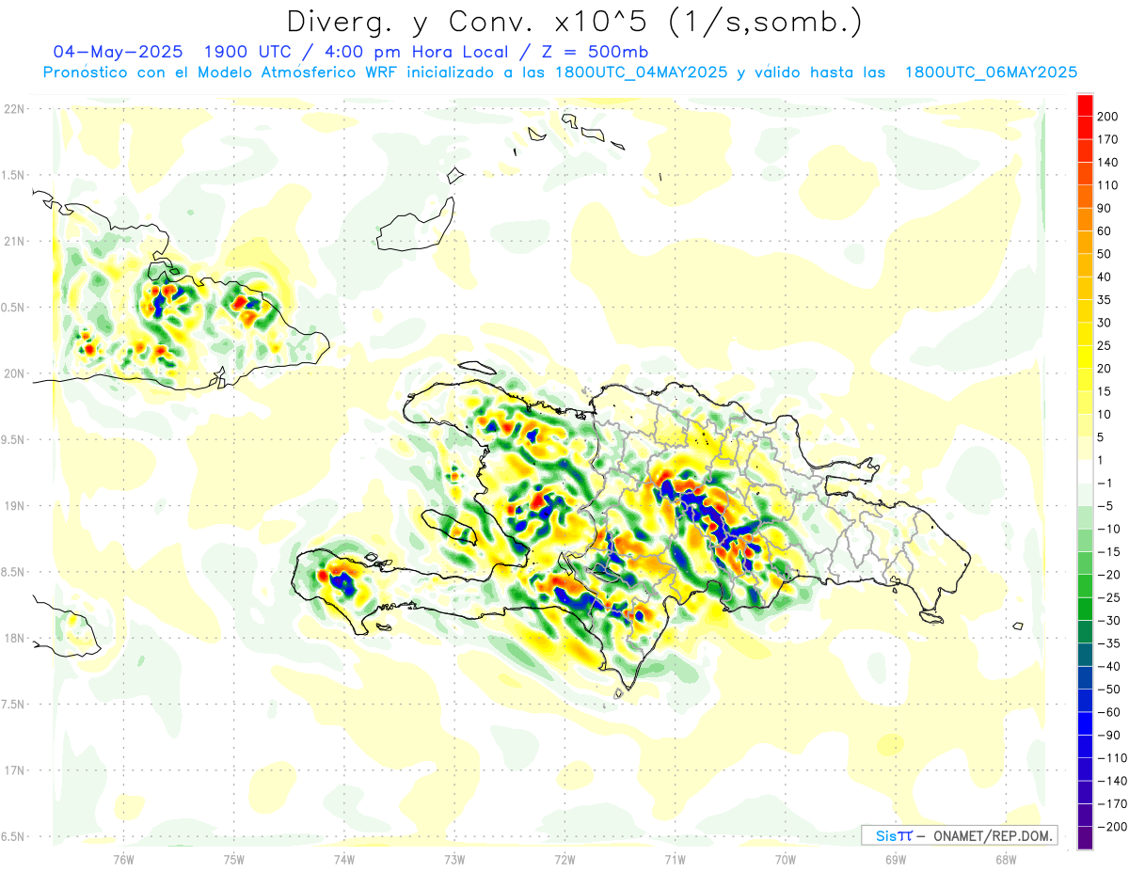Click the 17N latitude label
Screen dimensions: 1129x872
coord(13,770)
